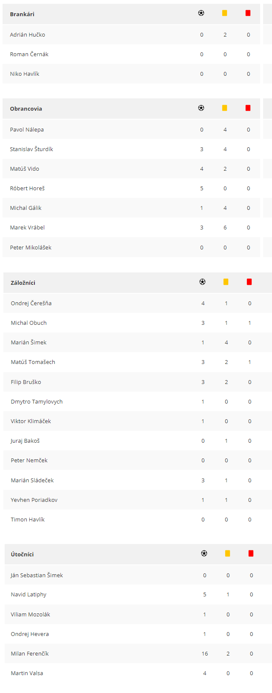Viewport: 272px width, 693px height.
Task: Click the goals ball icon in Záložníci header
Action: tap(202, 282)
